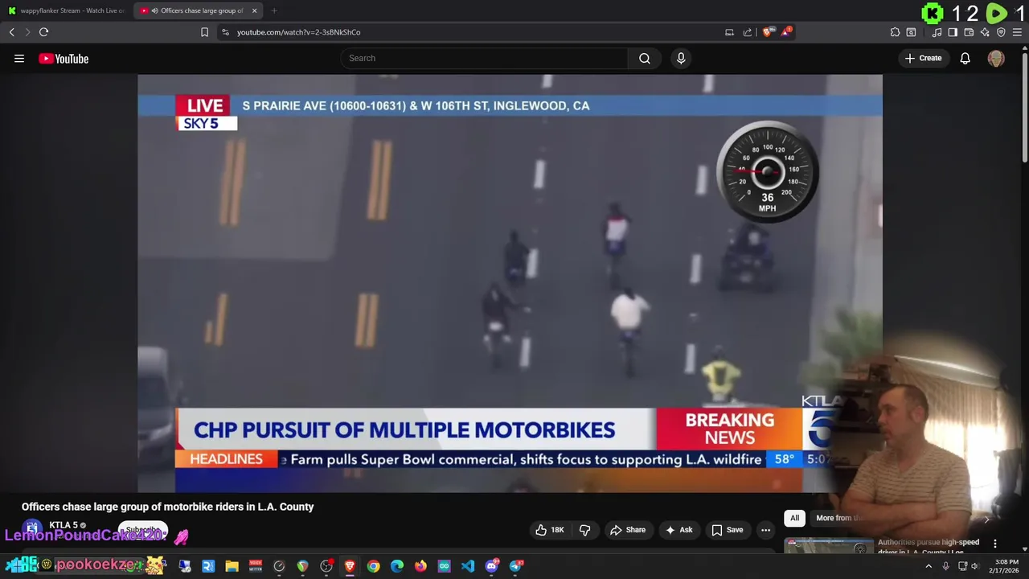Toggle the browser sidebar panel icon
This screenshot has height=579, width=1029.
pos(953,32)
